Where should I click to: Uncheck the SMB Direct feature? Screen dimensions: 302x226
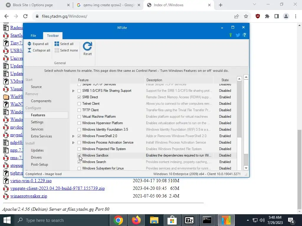click(x=79, y=97)
